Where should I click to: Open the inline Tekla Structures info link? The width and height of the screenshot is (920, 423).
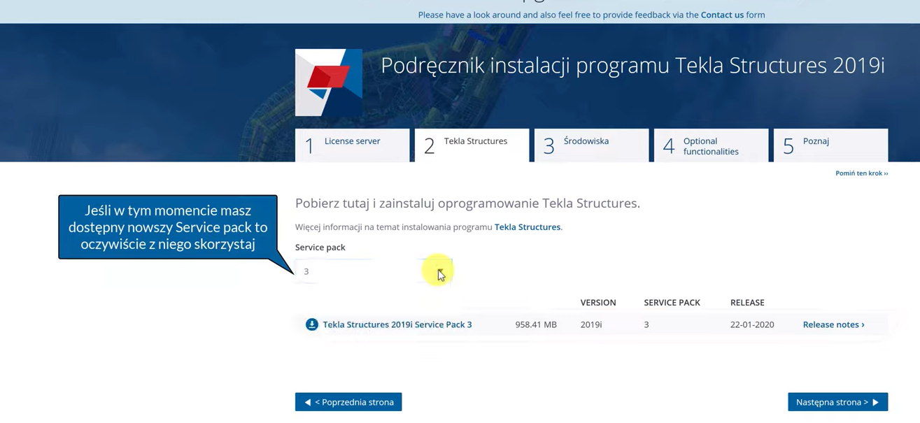[527, 227]
